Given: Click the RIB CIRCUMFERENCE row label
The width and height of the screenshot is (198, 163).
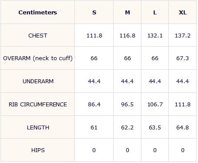Looking at the screenshot, I should pyautogui.click(x=38, y=105).
